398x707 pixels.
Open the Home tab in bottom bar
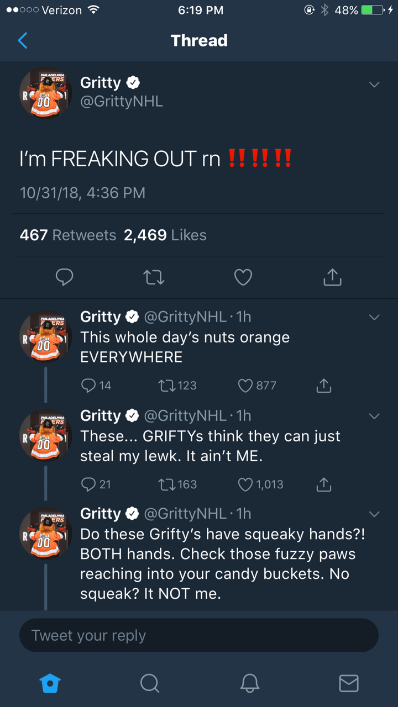click(x=50, y=683)
